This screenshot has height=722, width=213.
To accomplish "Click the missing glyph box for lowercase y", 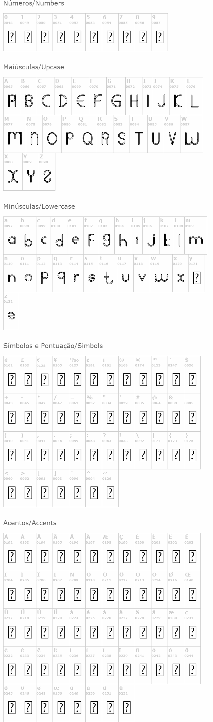I will pos(197,278).
